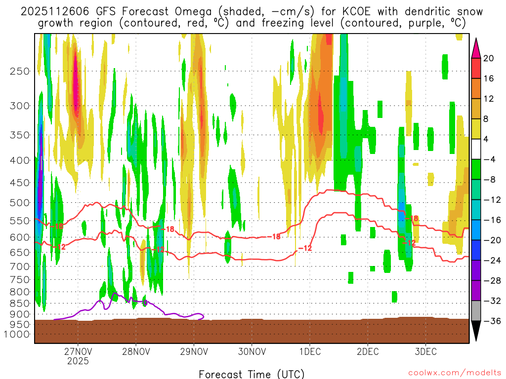Click the 550 pressure level label
Viewport: 506px width, 379px height.
19,221
